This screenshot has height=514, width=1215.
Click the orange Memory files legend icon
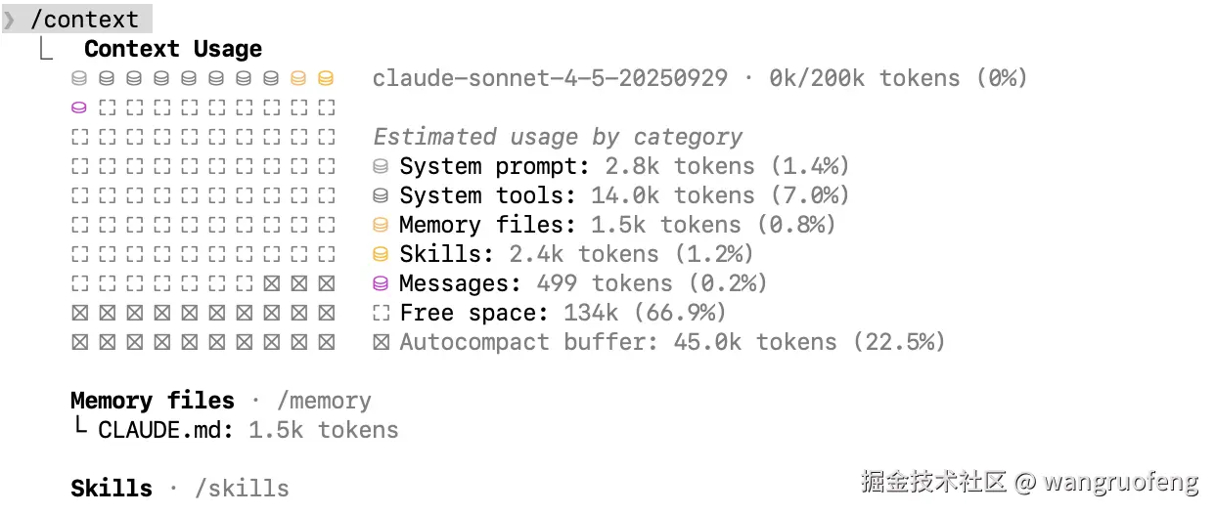pos(382,226)
